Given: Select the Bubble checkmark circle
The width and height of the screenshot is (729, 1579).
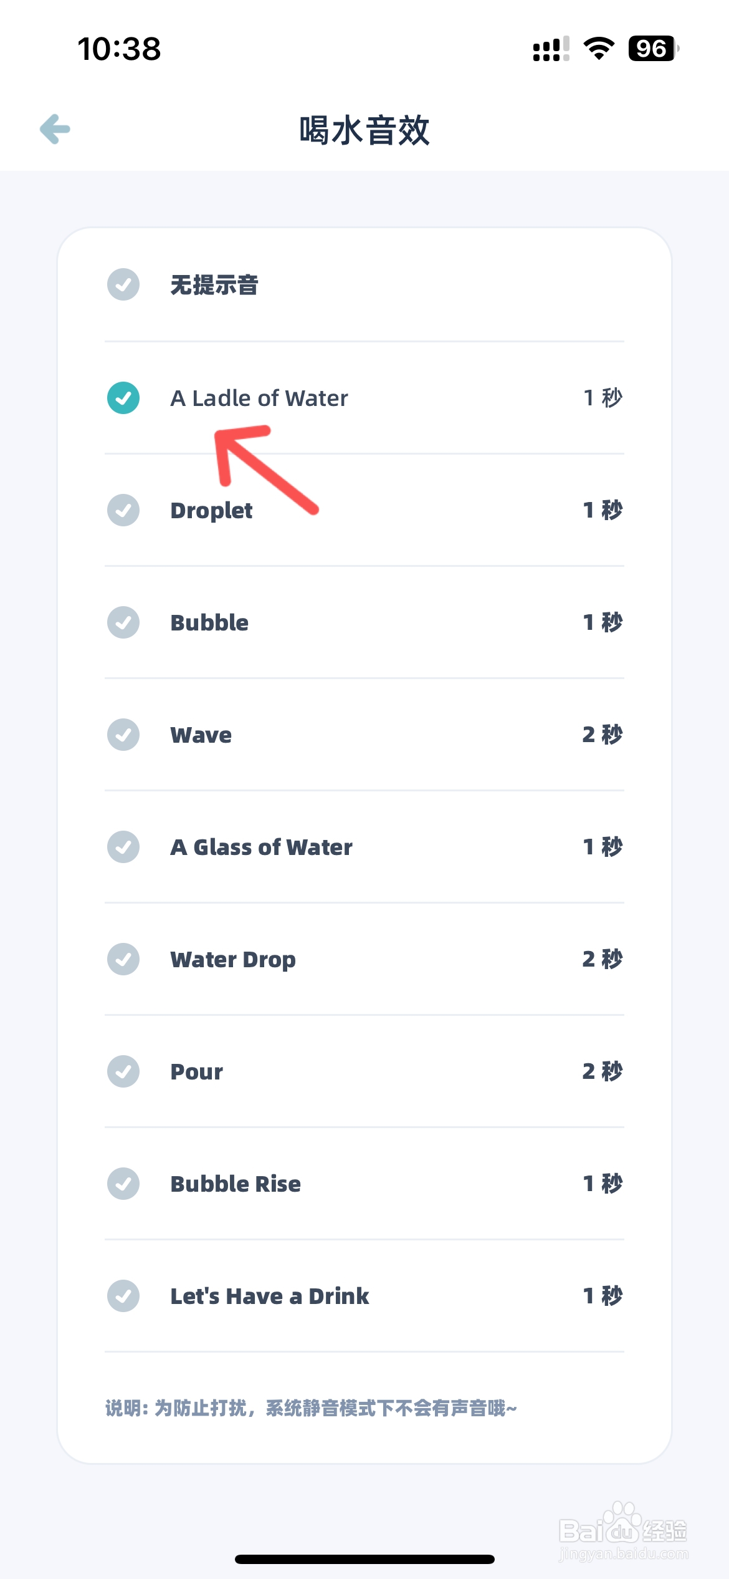Looking at the screenshot, I should [123, 622].
